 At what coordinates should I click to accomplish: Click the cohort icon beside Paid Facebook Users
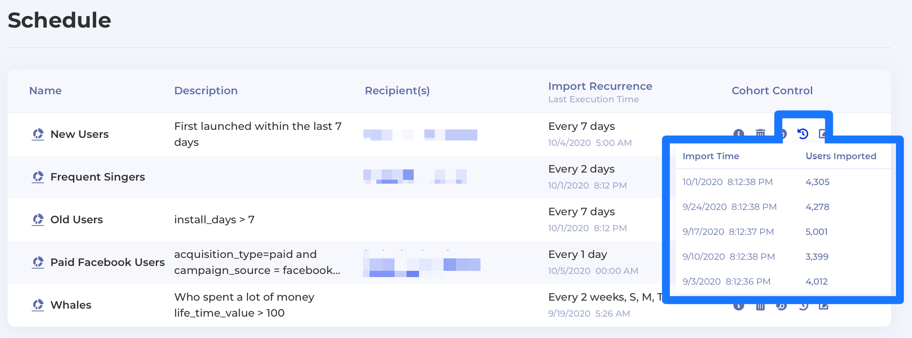click(38, 262)
